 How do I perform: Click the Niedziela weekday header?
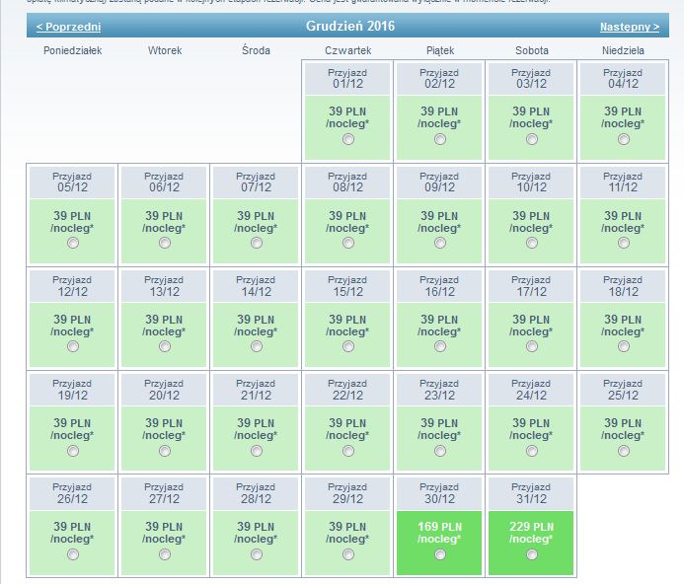tap(623, 50)
